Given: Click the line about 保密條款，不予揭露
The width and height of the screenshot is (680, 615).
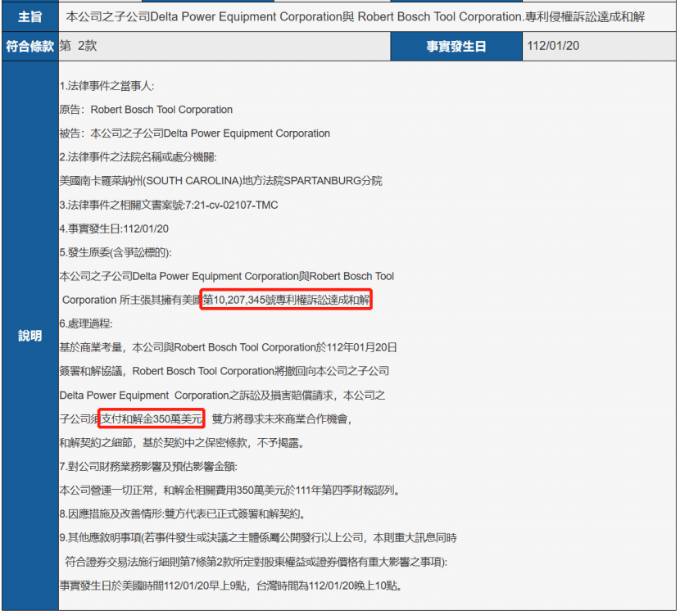Looking at the screenshot, I should [x=182, y=442].
